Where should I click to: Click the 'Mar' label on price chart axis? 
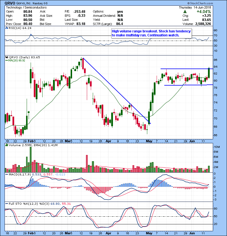pyautogui.click(x=68, y=141)
